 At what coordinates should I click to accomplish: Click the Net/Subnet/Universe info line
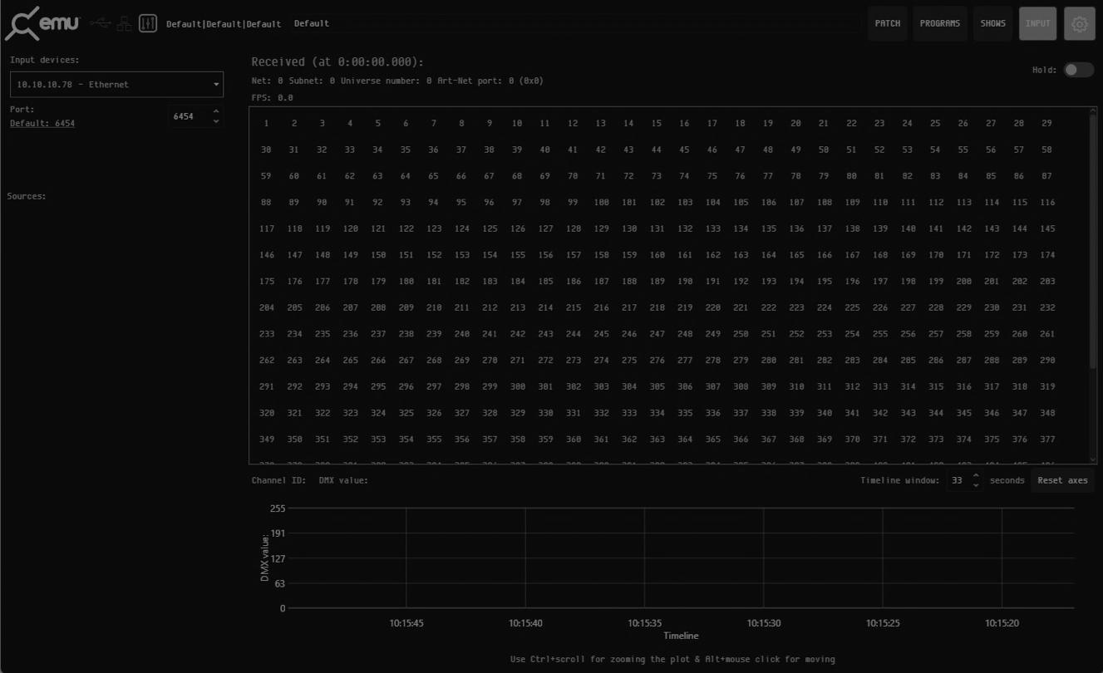[397, 81]
